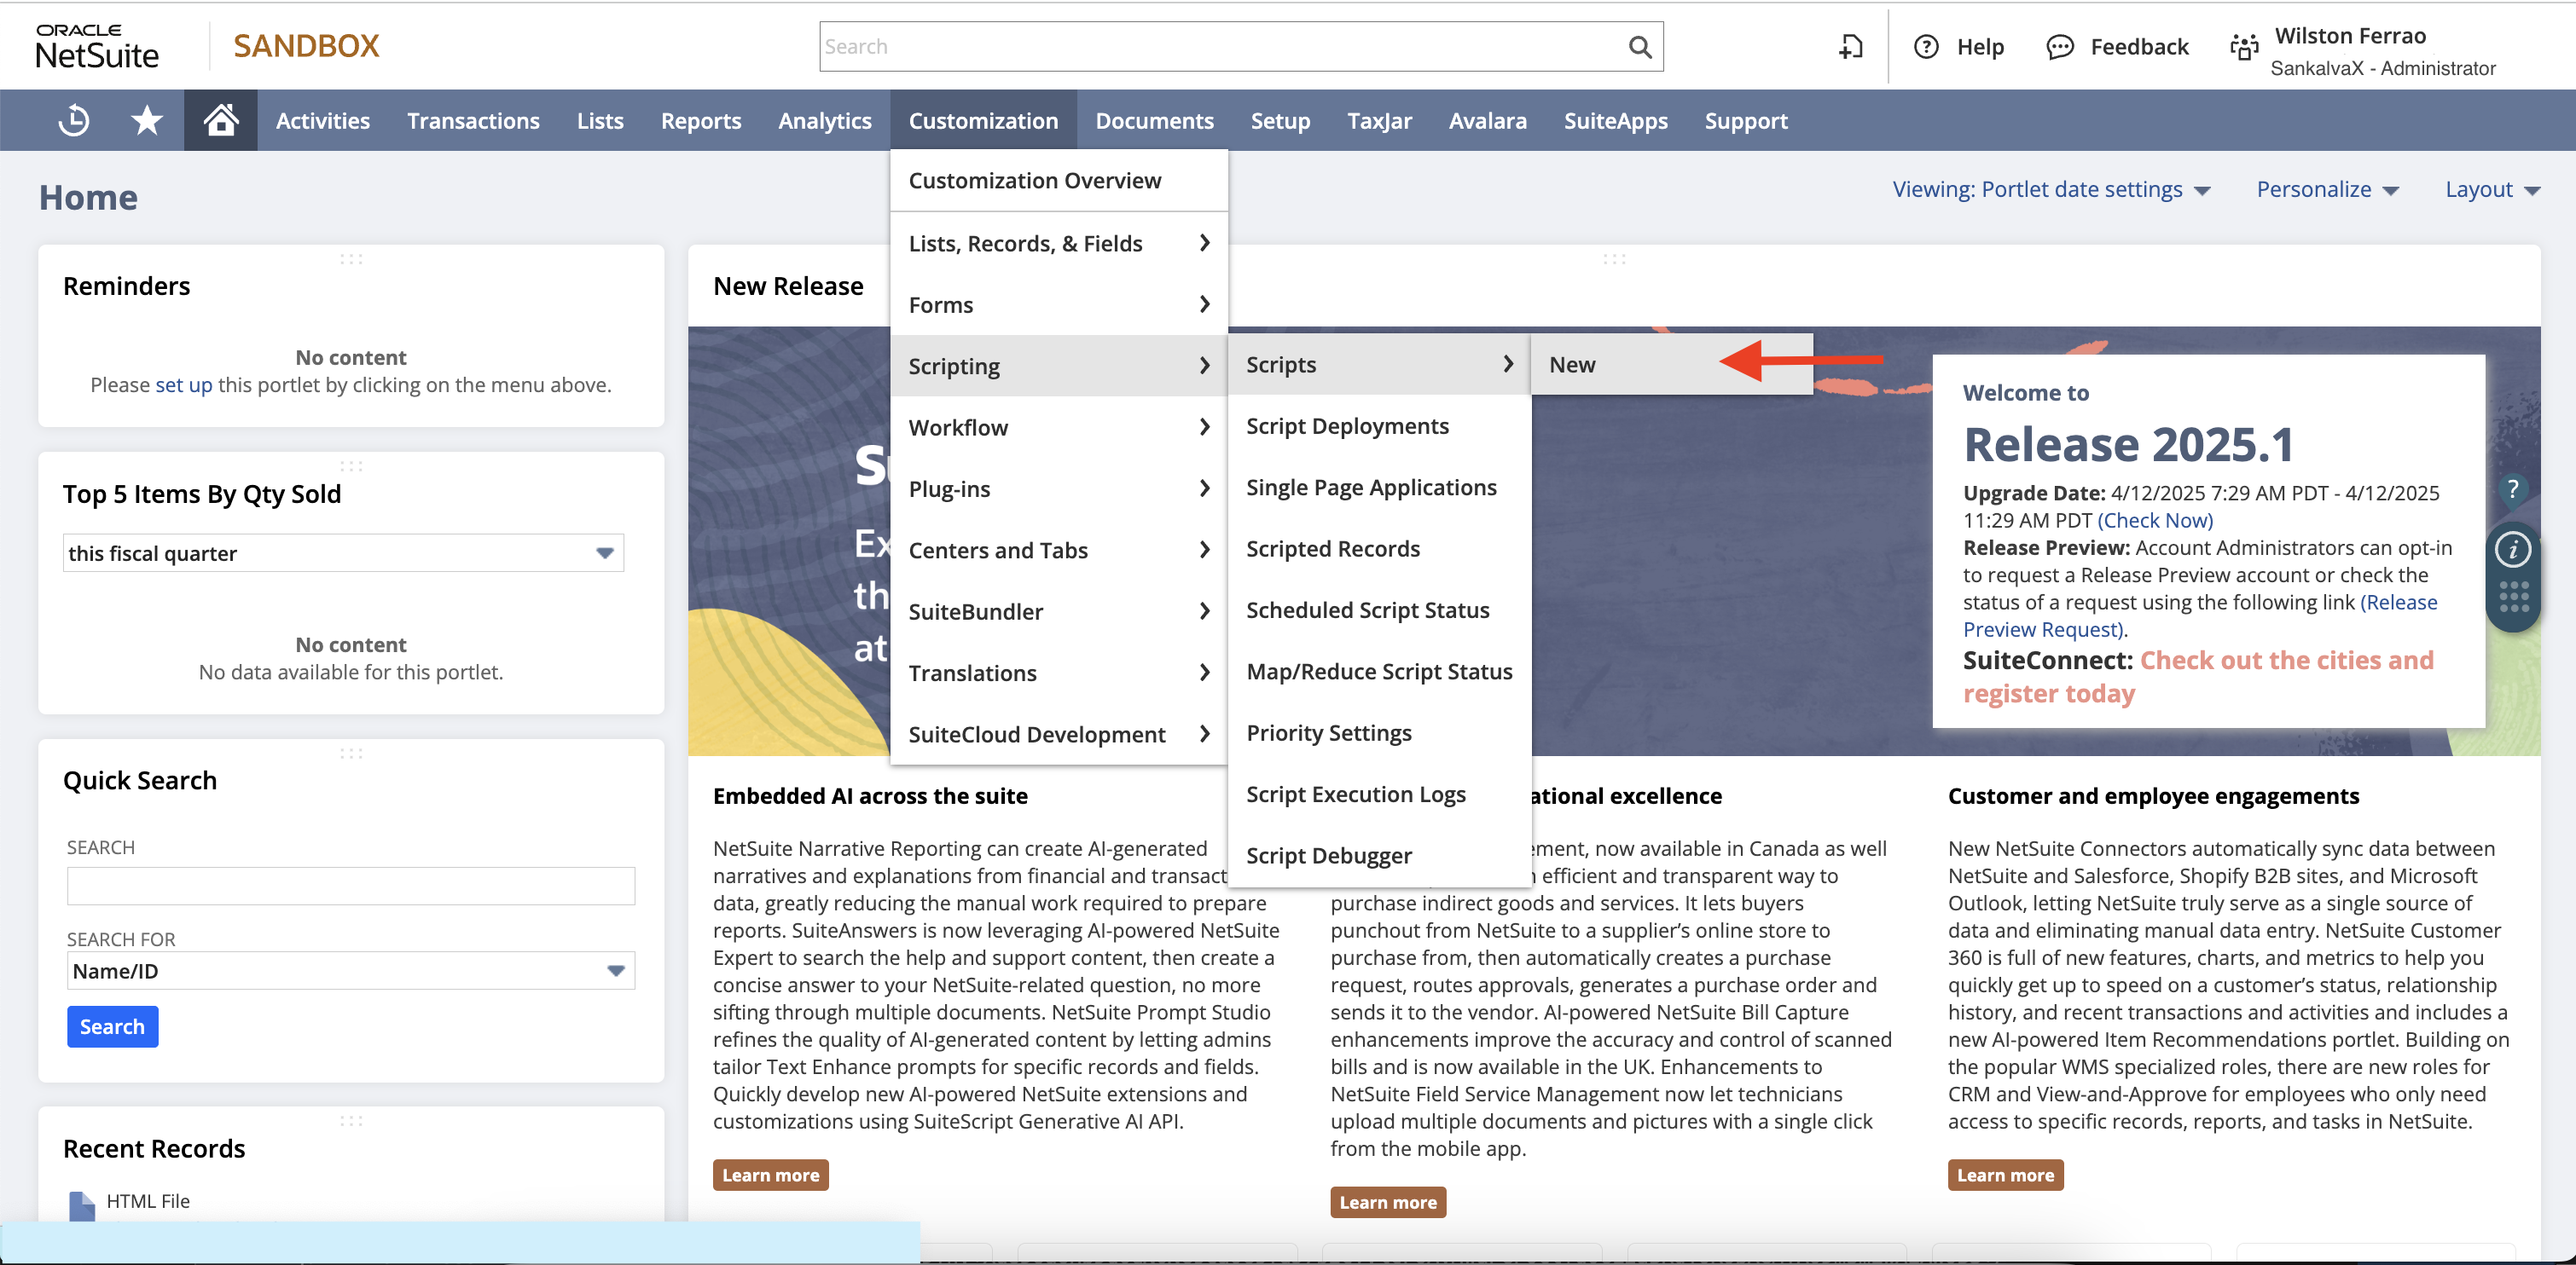The image size is (2576, 1265).
Task: Open the Shortcuts star icon
Action: (147, 120)
